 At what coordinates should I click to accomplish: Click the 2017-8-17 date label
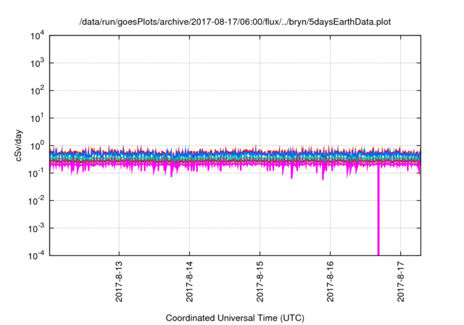coord(401,281)
